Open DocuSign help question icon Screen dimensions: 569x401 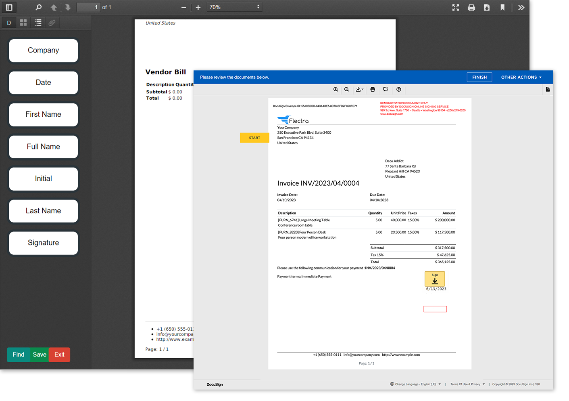point(399,90)
